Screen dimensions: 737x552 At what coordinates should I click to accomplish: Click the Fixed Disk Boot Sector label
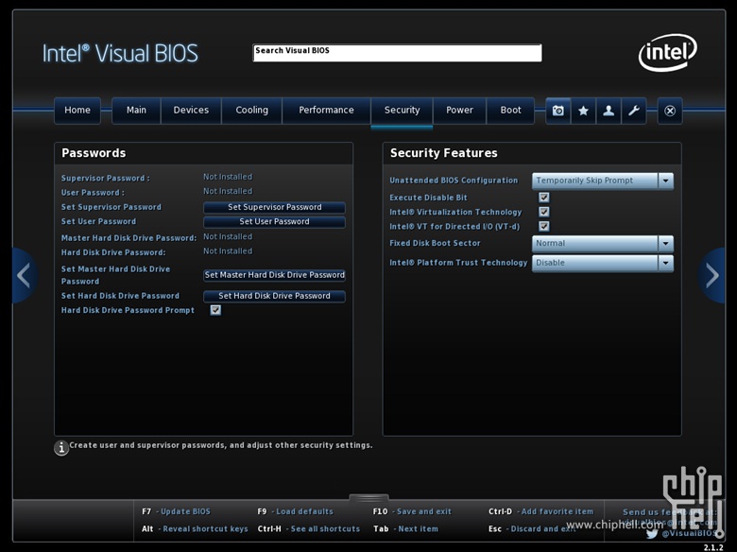(x=435, y=243)
